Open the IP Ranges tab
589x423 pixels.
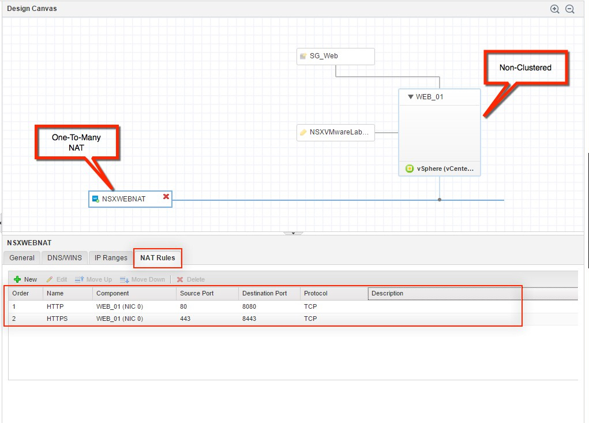pos(111,258)
